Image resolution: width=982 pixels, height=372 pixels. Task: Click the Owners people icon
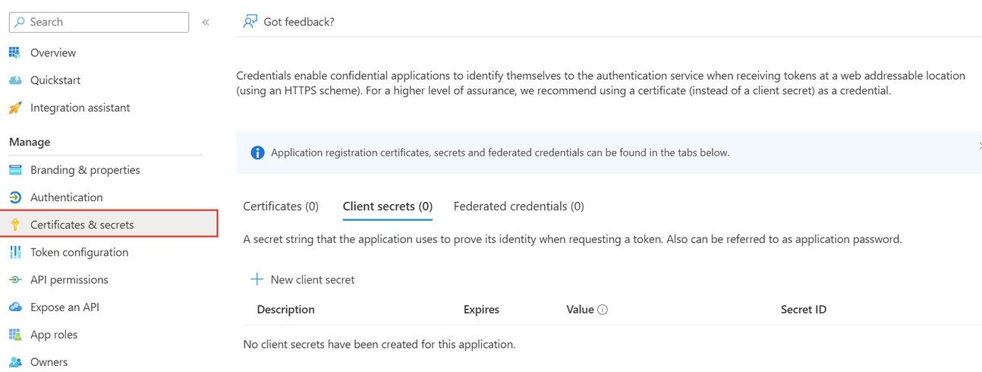click(15, 362)
